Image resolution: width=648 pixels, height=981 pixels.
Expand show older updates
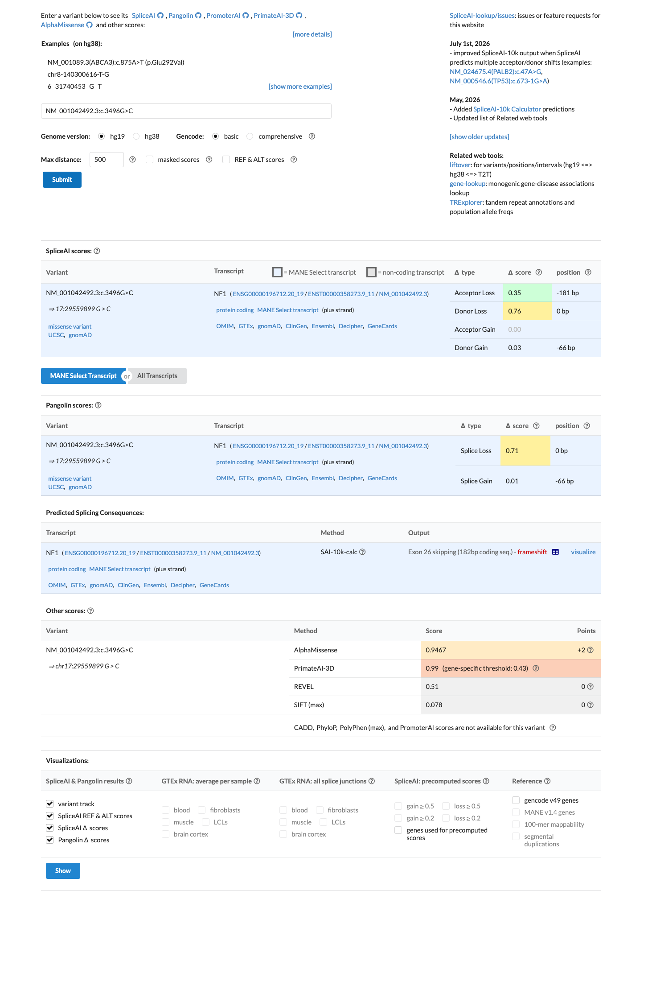point(479,137)
